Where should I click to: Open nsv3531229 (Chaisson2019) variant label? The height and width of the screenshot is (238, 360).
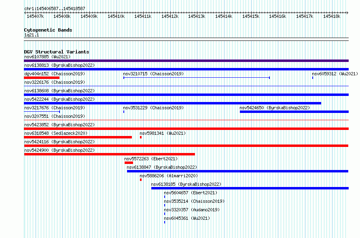[153, 108]
